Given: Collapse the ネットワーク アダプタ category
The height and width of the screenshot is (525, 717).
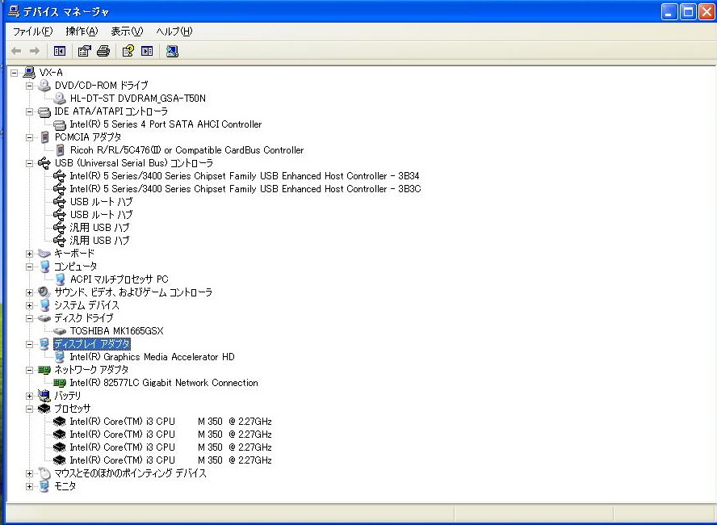Looking at the screenshot, I should (30, 370).
